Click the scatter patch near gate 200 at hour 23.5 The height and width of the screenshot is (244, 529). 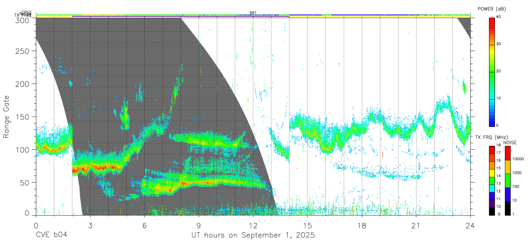464,87
